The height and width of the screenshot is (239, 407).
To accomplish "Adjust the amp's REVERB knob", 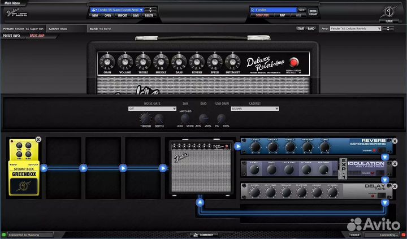I will coord(197,62).
